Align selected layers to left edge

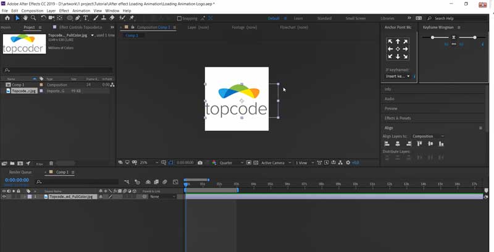387,144
